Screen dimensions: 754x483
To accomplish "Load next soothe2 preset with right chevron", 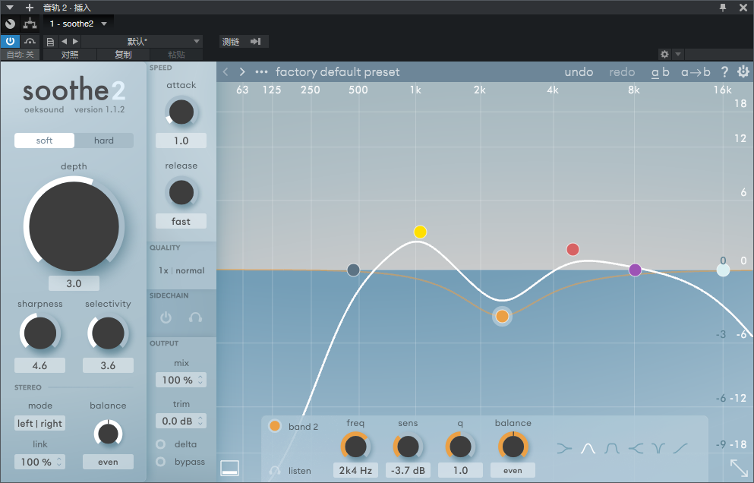I will (242, 72).
